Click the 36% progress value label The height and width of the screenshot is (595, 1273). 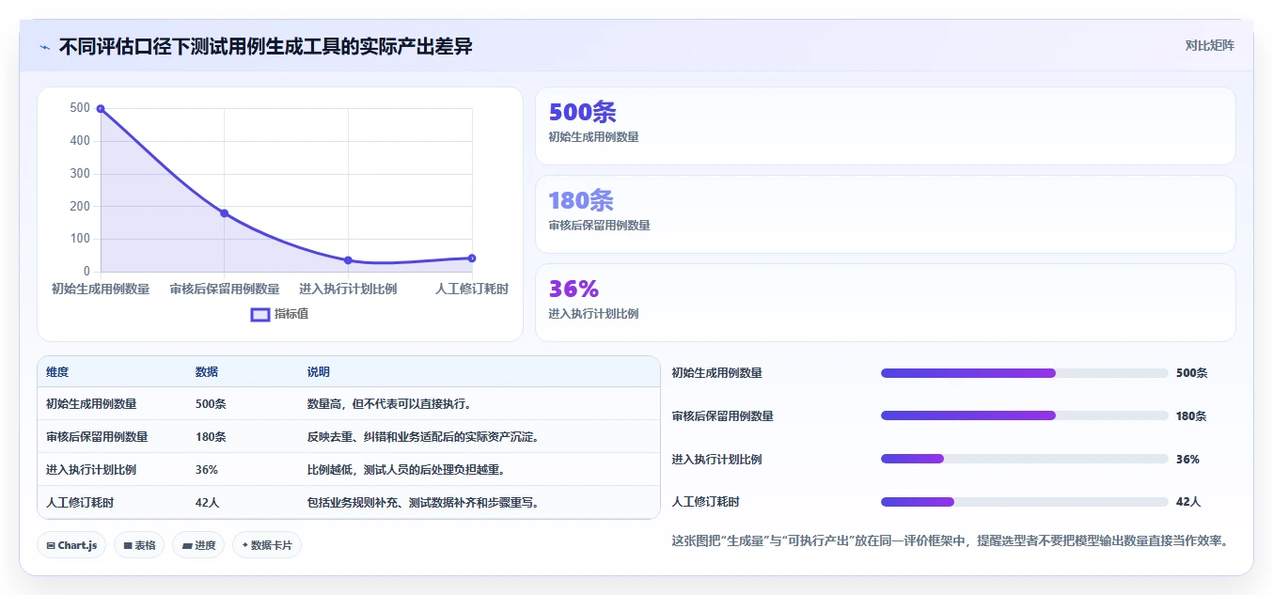tap(1187, 460)
